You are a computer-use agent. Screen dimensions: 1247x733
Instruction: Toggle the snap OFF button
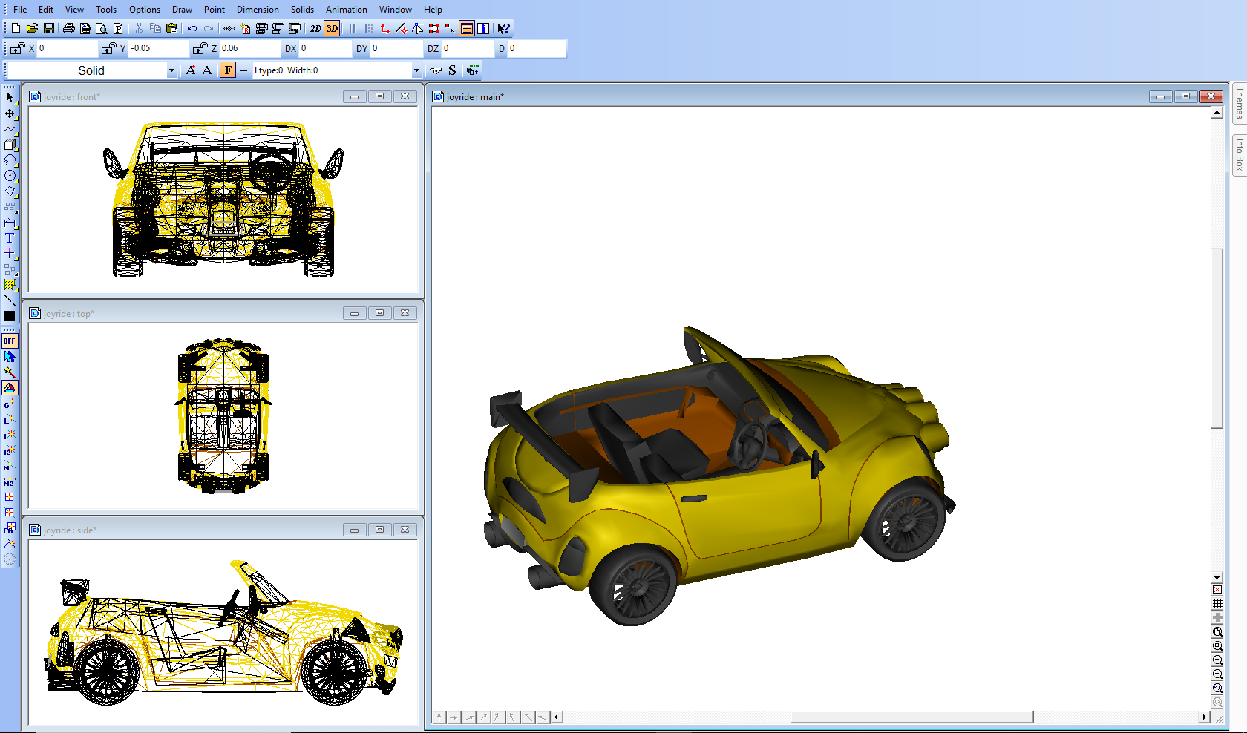pos(10,341)
